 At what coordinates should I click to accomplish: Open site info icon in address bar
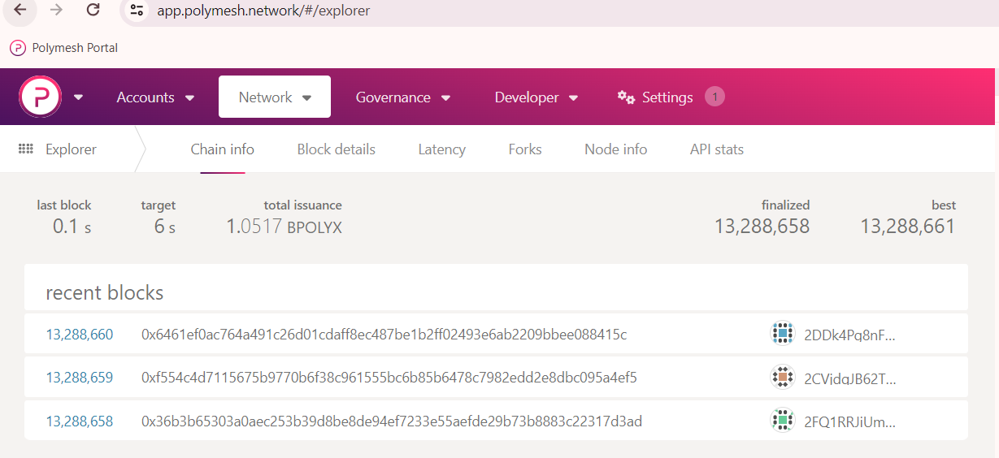tap(137, 11)
